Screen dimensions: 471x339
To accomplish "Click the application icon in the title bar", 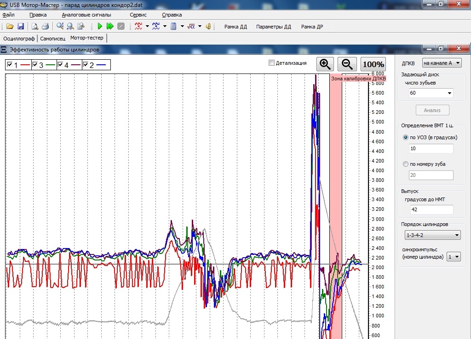I will (4, 5).
